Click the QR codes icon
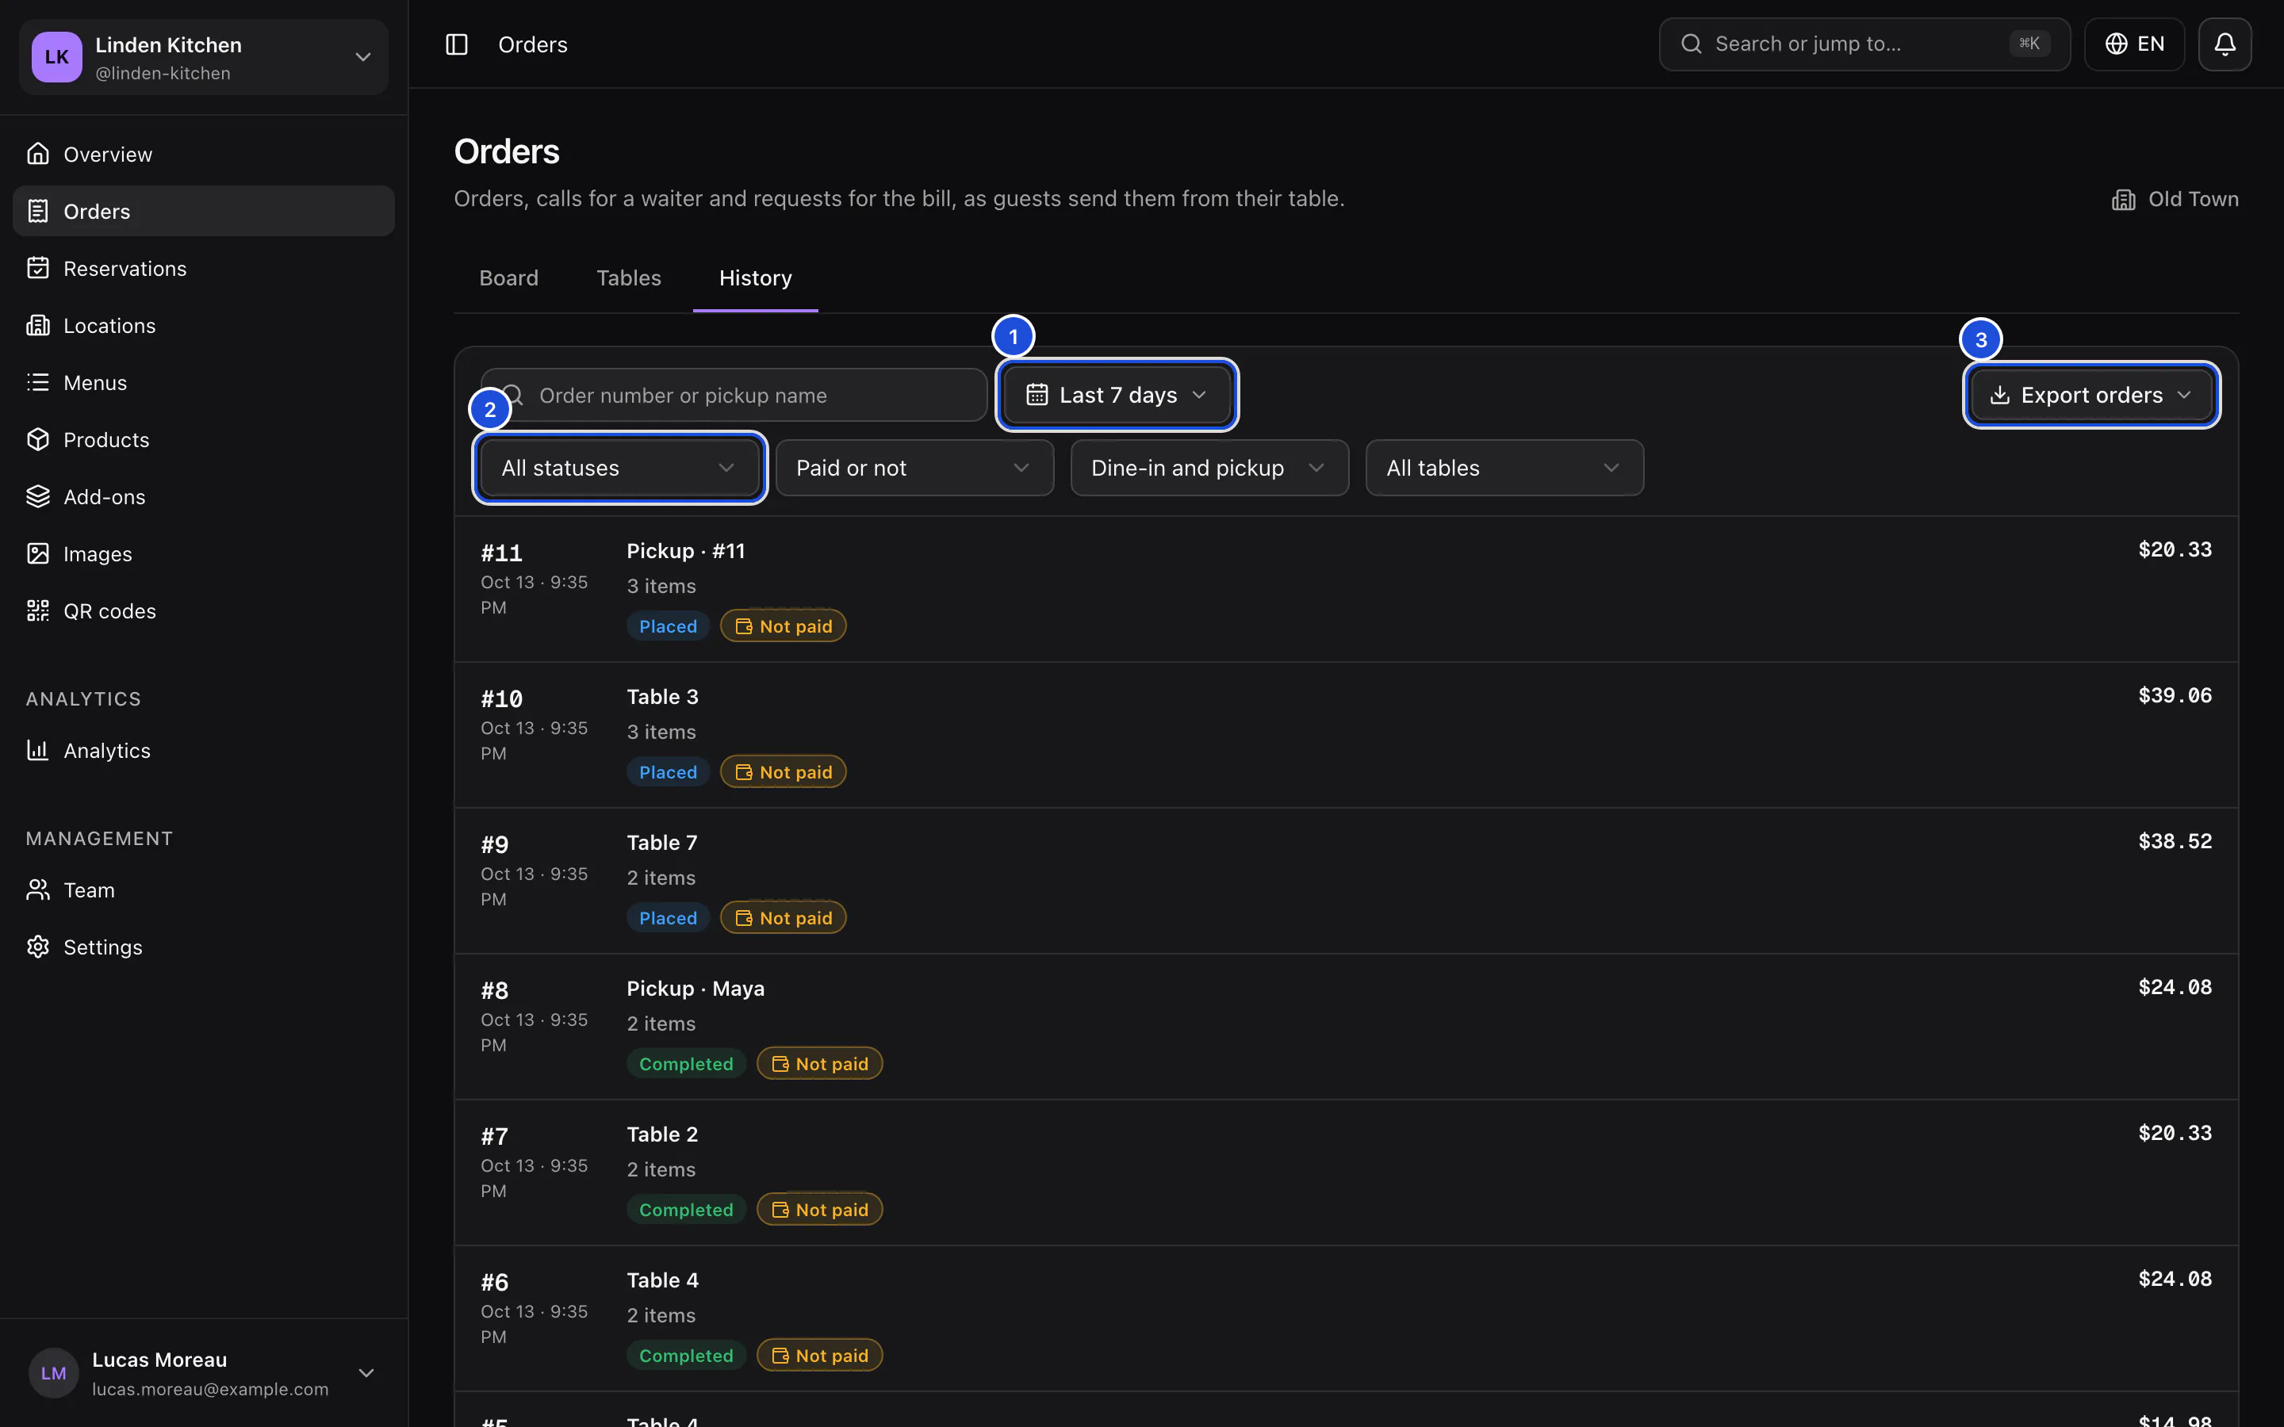The image size is (2284, 1427). (x=38, y=610)
